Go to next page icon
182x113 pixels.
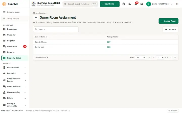(171, 58)
